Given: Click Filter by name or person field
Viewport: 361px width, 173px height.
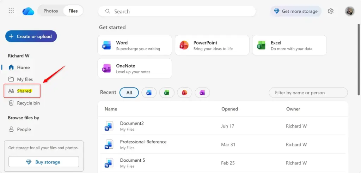Looking at the screenshot, I should (308, 93).
